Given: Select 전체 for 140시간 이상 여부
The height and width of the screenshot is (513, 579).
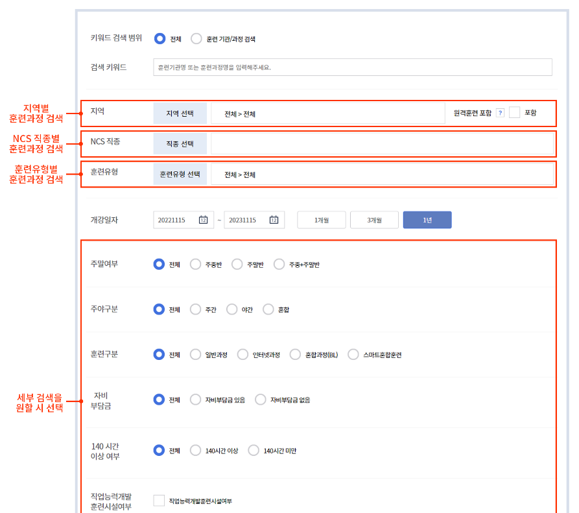Looking at the screenshot, I should (159, 450).
